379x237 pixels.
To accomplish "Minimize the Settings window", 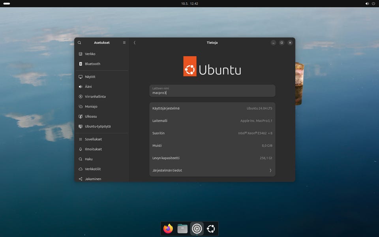I will pyautogui.click(x=273, y=43).
